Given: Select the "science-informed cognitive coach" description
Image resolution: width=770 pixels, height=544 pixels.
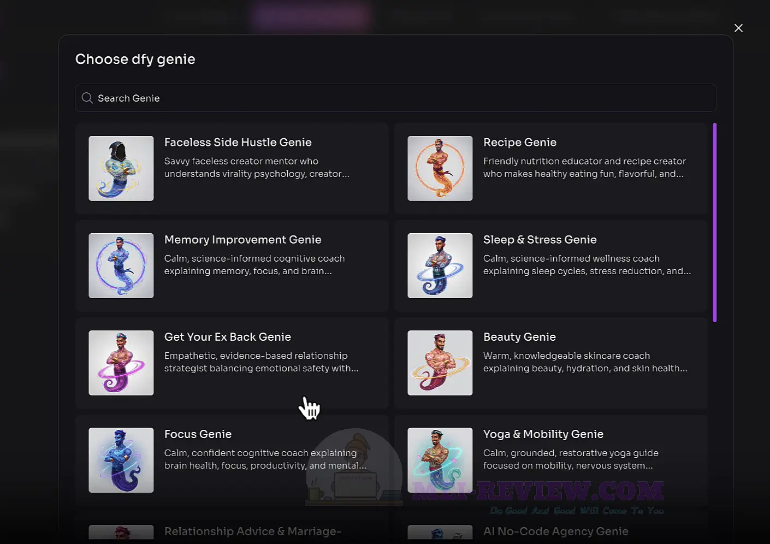Looking at the screenshot, I should (254, 265).
